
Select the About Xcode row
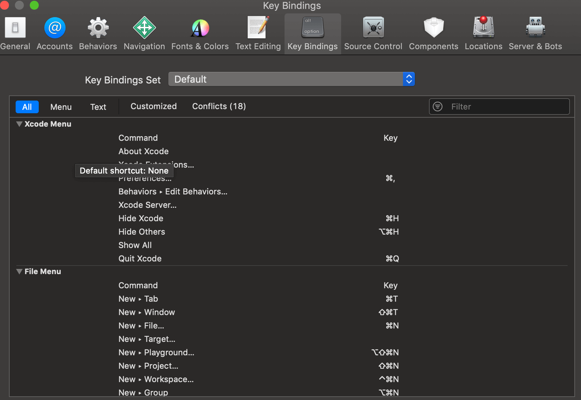tap(292, 151)
